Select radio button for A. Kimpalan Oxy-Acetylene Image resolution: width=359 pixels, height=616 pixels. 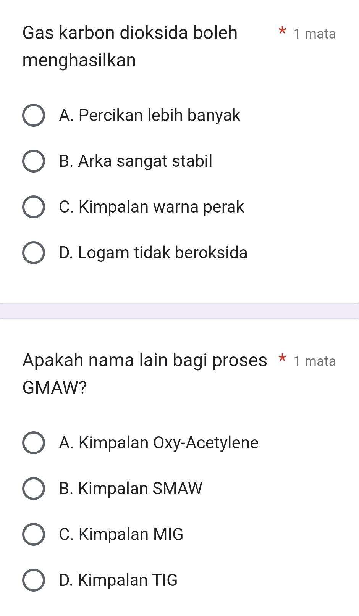[34, 443]
